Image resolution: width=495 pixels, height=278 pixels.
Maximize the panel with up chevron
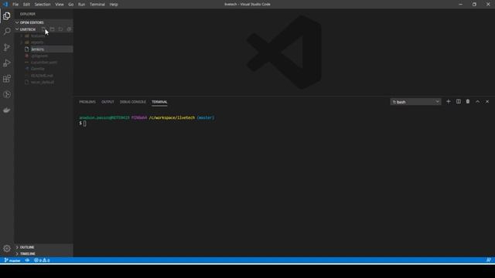click(478, 101)
